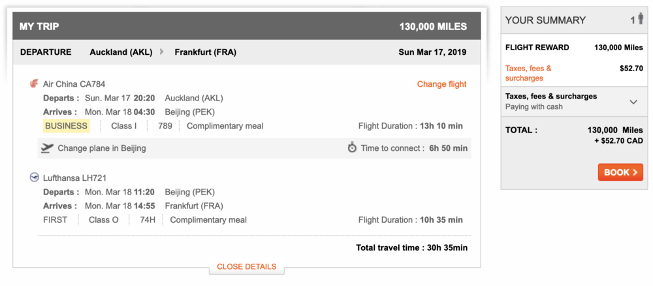
Task: Click the stopwatch time-to-connect icon
Action: tap(352, 148)
